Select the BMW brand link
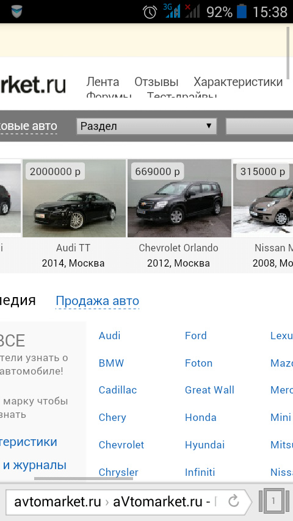The height and width of the screenshot is (521, 293). pyautogui.click(x=111, y=363)
